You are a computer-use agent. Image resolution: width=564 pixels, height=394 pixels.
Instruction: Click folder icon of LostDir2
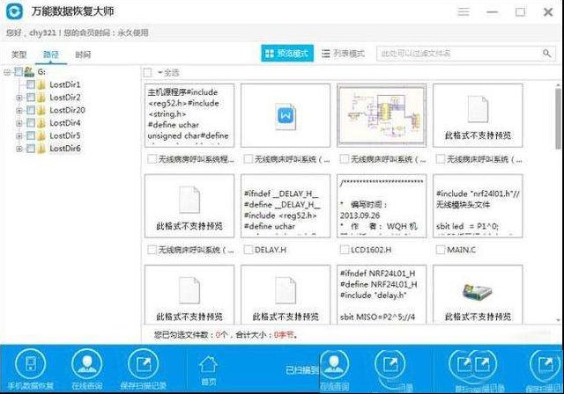click(x=41, y=98)
